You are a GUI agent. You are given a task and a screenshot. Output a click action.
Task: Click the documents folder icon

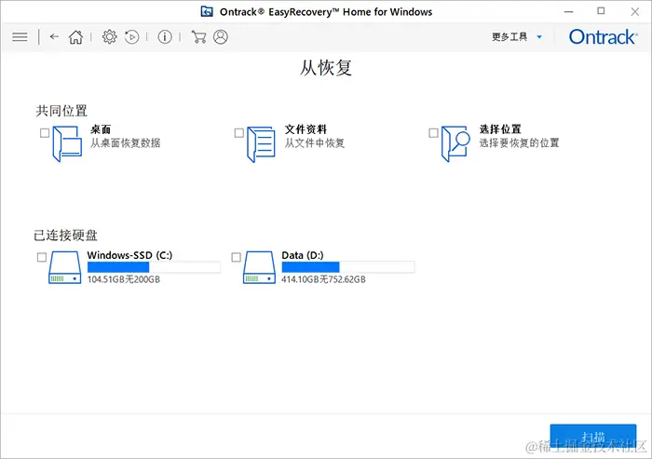(x=261, y=144)
